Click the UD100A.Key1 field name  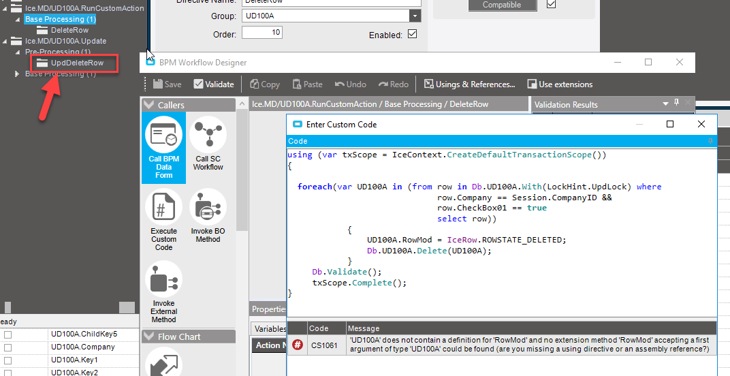coord(74,360)
